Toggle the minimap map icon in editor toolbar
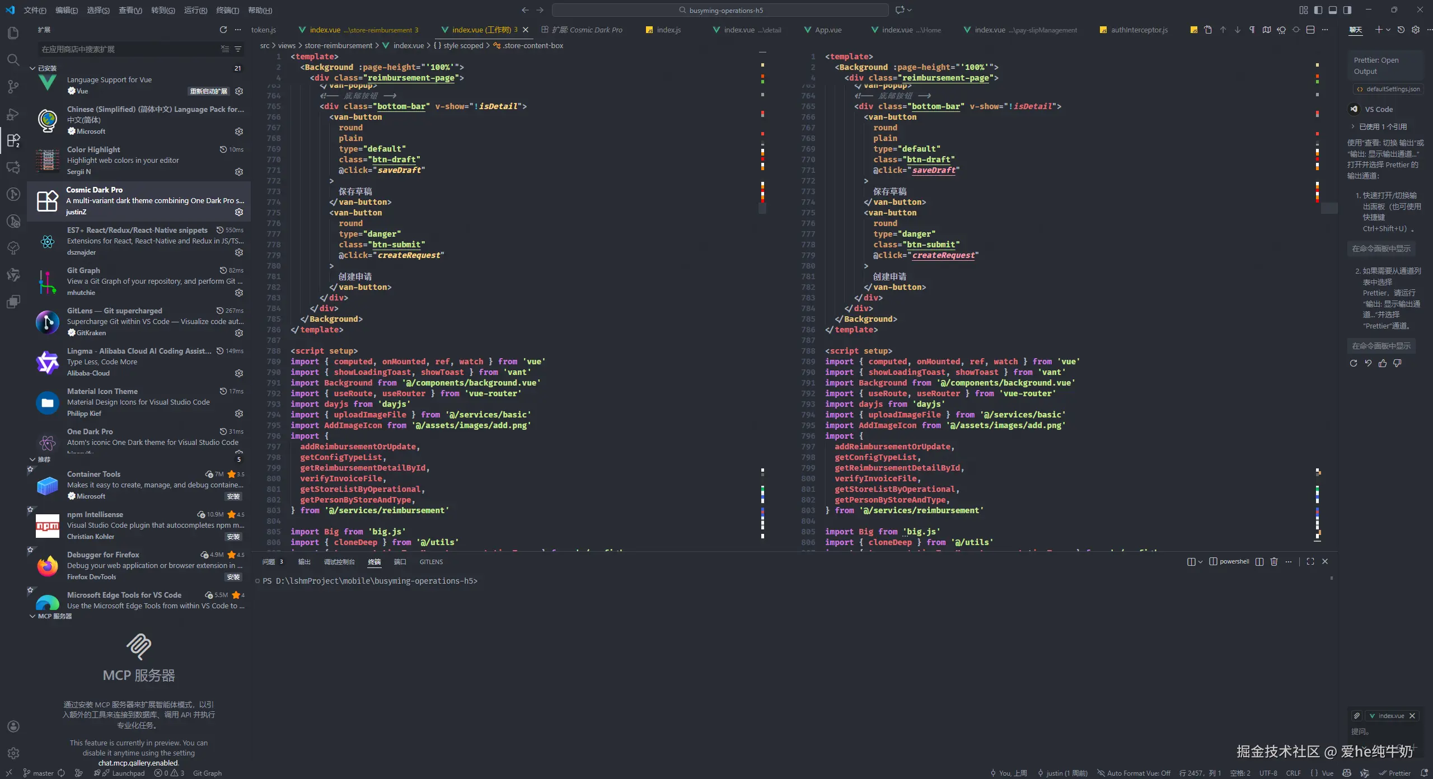Image resolution: width=1433 pixels, height=779 pixels. pyautogui.click(x=1267, y=30)
